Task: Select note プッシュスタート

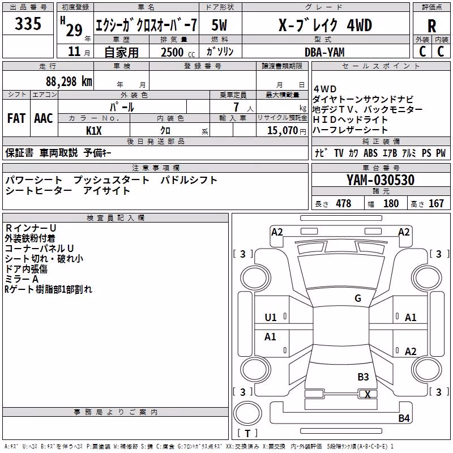Action: tap(112, 180)
